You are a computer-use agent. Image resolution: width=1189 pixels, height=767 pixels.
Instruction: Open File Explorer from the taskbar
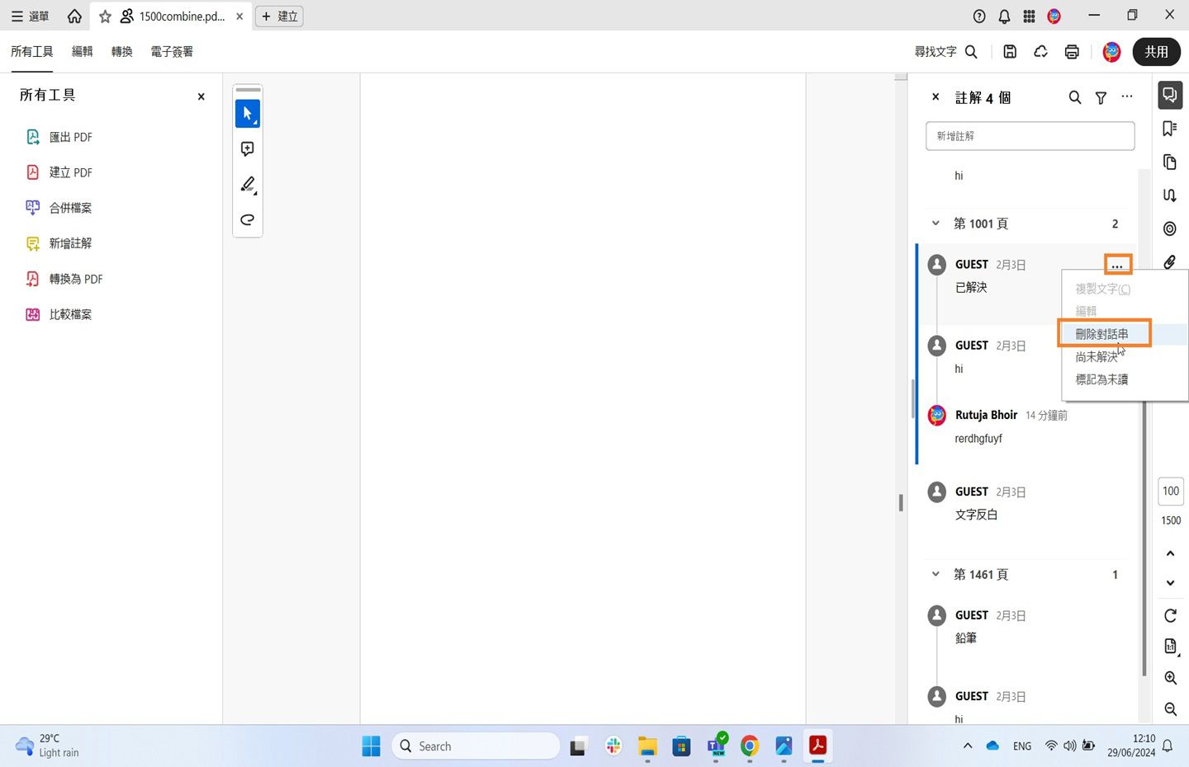click(647, 746)
